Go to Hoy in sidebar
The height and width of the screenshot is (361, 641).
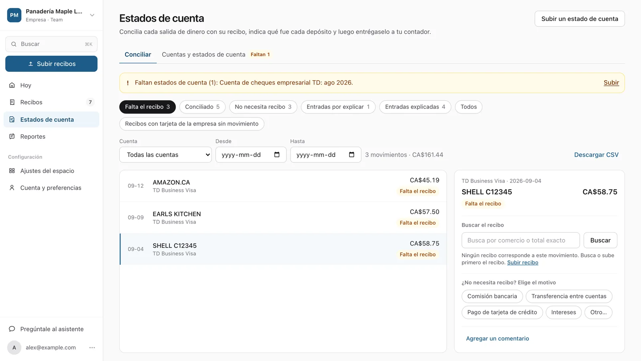[x=51, y=85]
